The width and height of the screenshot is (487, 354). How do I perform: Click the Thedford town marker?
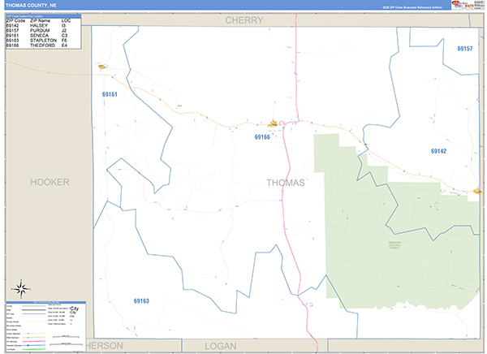pos(273,123)
